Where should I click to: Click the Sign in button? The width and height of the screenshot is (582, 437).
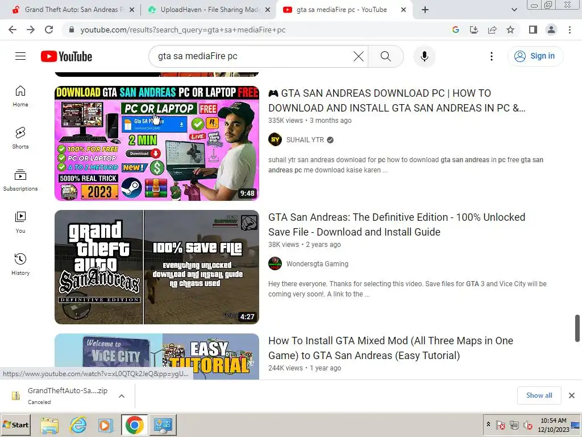point(535,56)
